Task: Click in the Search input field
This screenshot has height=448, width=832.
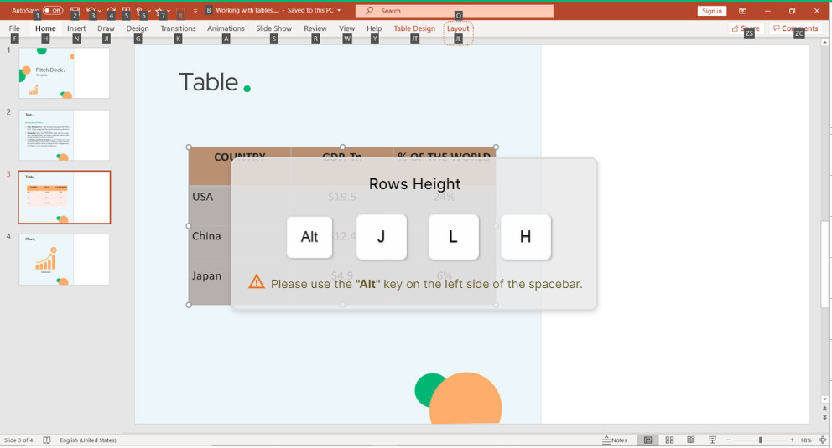Action: pyautogui.click(x=455, y=11)
